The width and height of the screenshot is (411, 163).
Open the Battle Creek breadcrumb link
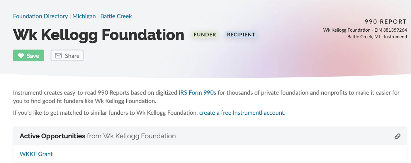coord(116,16)
